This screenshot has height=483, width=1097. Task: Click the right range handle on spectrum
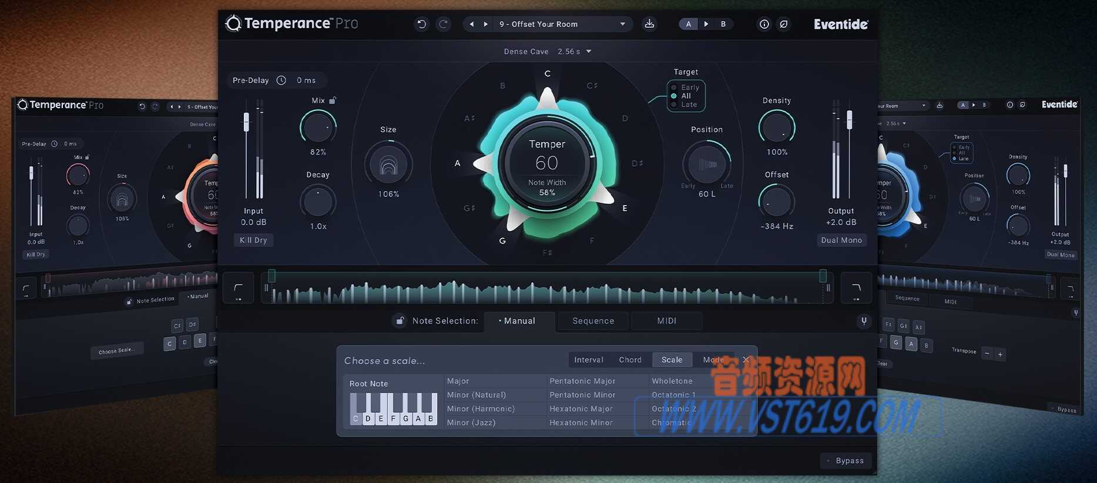pyautogui.click(x=823, y=275)
